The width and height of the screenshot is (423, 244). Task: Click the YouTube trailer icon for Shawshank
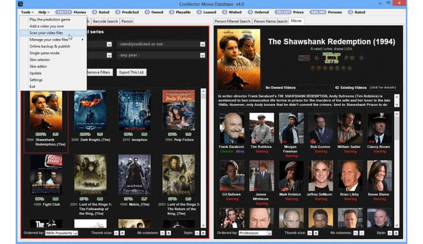tap(304, 58)
